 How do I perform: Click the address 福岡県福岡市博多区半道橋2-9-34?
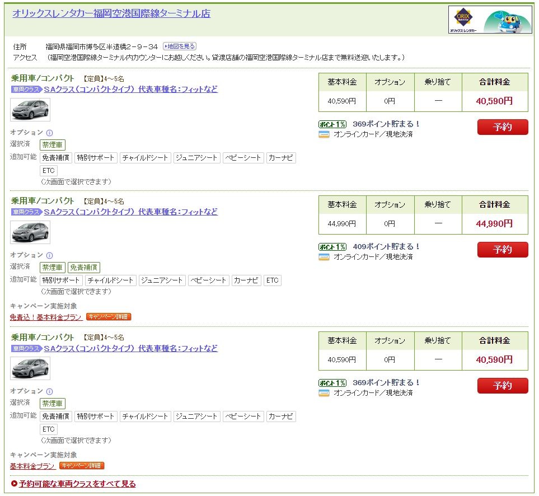point(102,46)
